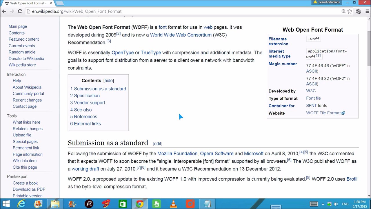Screen dimensions: 371x209
Task: Click the Magic number infobox link
Action: tap(283, 64)
